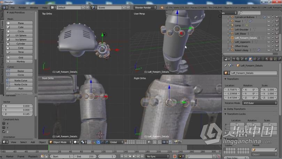The height and width of the screenshot is (159, 282).
Task: Click the OpenGL render animation icon
Action: pyautogui.click(x=180, y=142)
